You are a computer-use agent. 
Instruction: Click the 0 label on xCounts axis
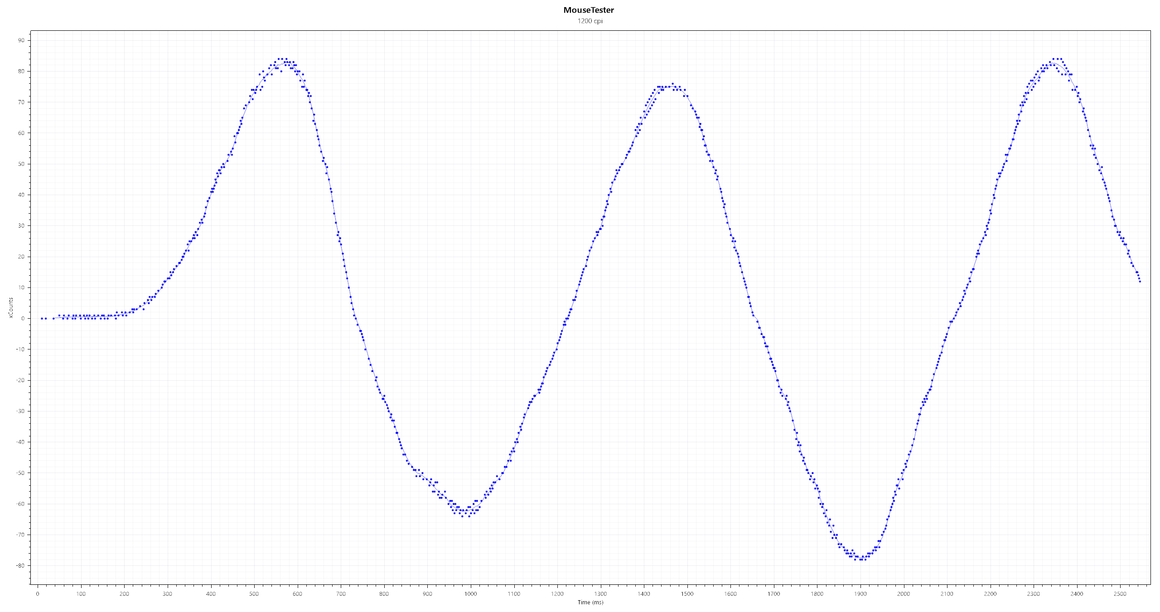point(23,318)
